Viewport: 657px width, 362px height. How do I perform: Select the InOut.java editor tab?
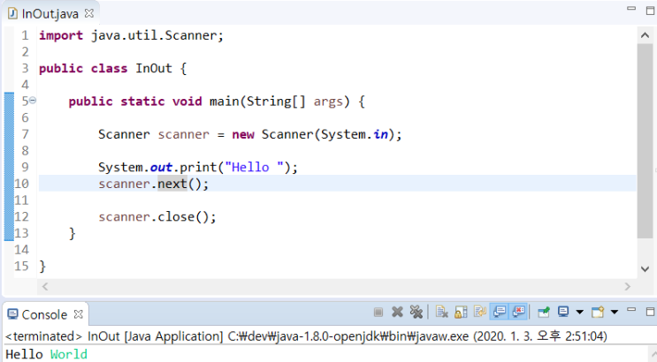50,14
